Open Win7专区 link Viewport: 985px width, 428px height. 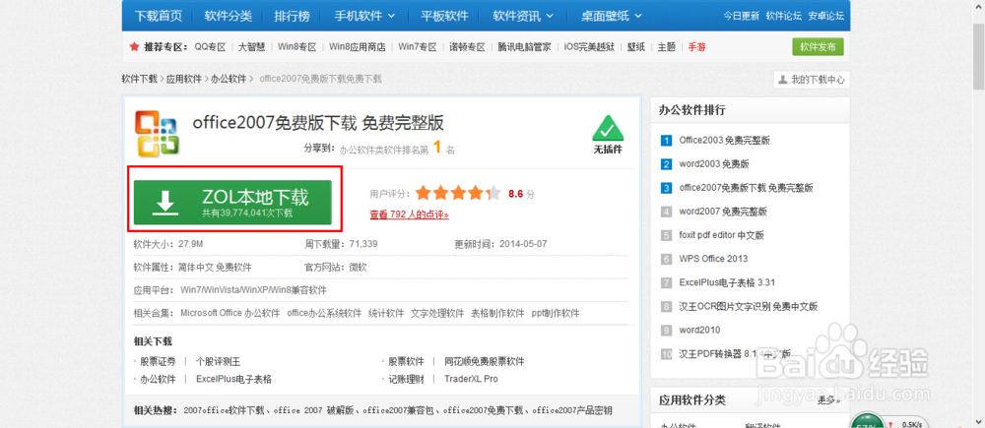point(417,47)
